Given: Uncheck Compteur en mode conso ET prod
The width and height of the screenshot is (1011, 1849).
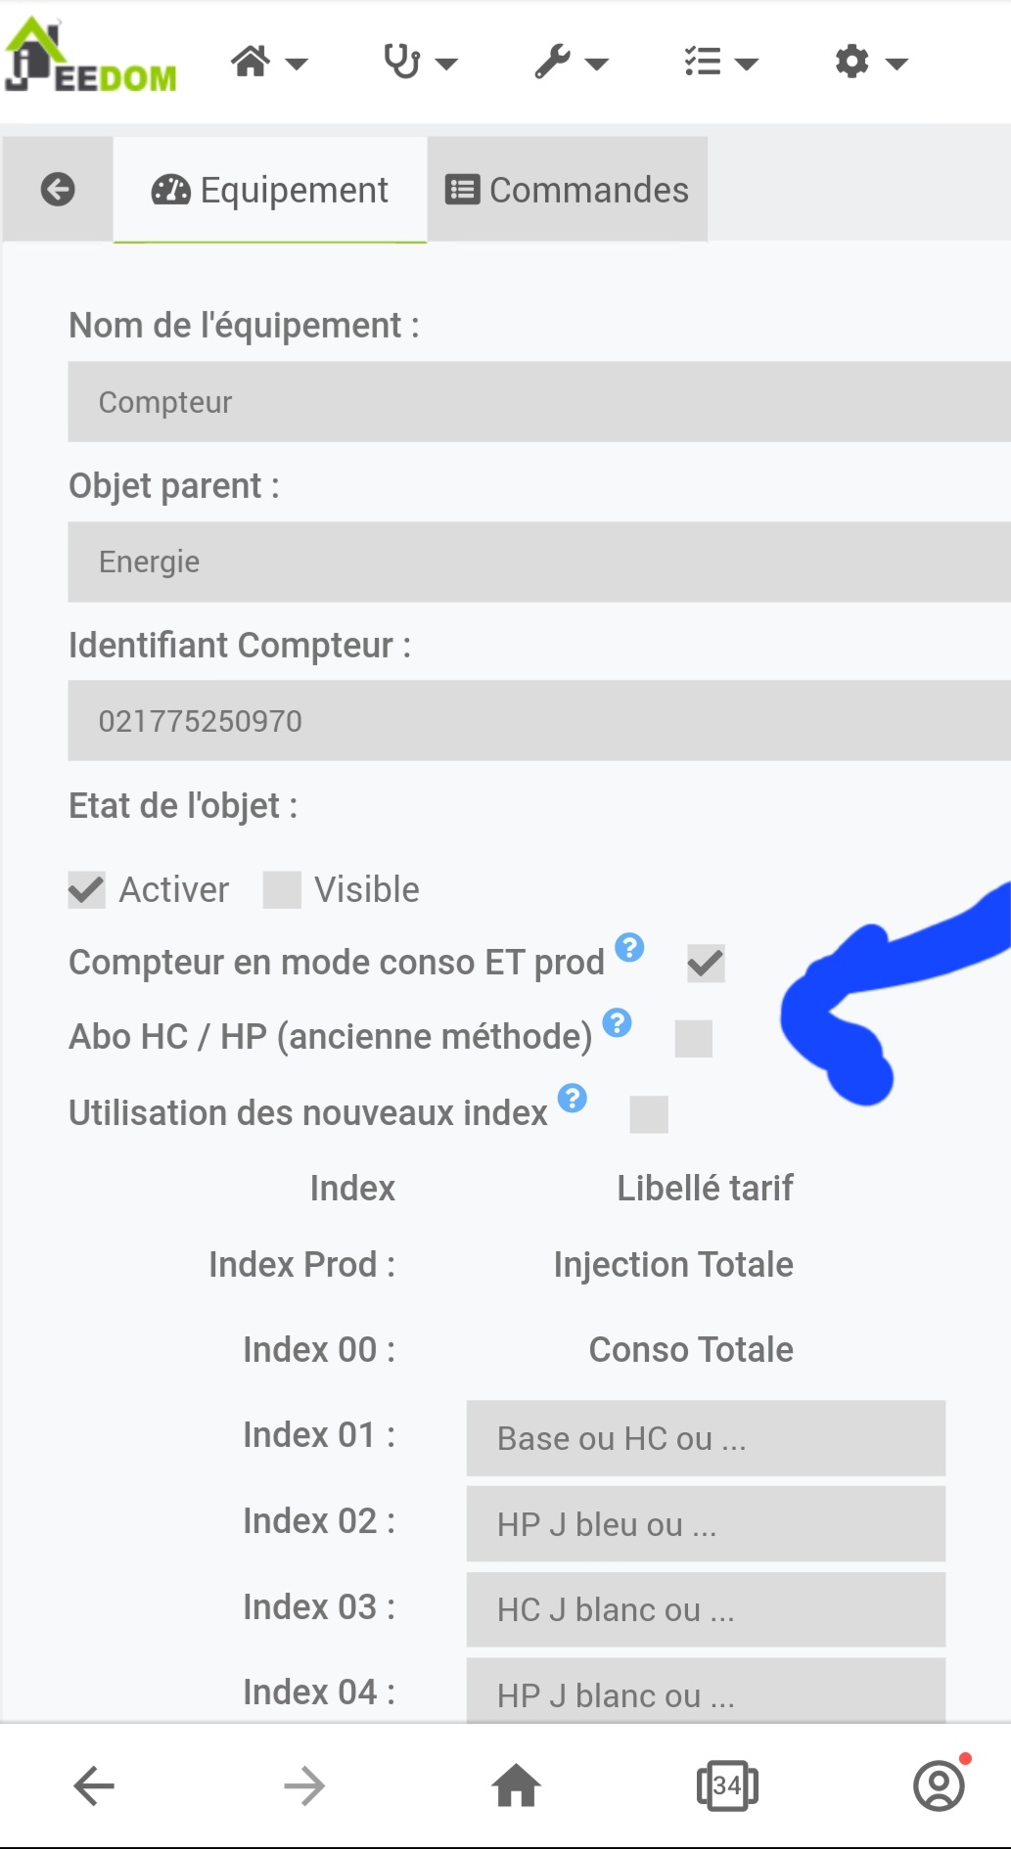Looking at the screenshot, I should coord(706,964).
